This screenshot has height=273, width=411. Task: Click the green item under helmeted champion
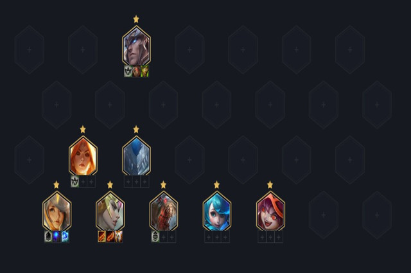[x=144, y=71]
